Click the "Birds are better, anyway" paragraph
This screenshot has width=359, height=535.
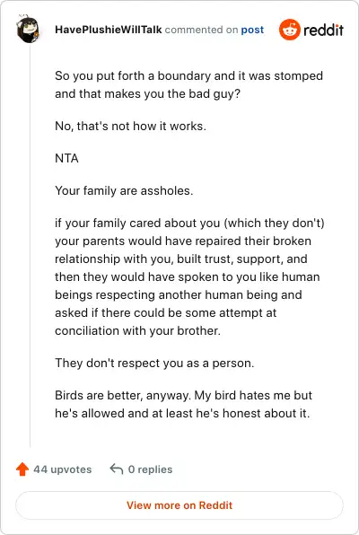184,404
